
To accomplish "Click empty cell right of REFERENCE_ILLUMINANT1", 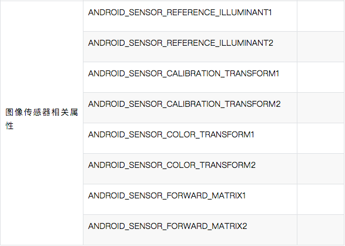I will pyautogui.click(x=321, y=16).
